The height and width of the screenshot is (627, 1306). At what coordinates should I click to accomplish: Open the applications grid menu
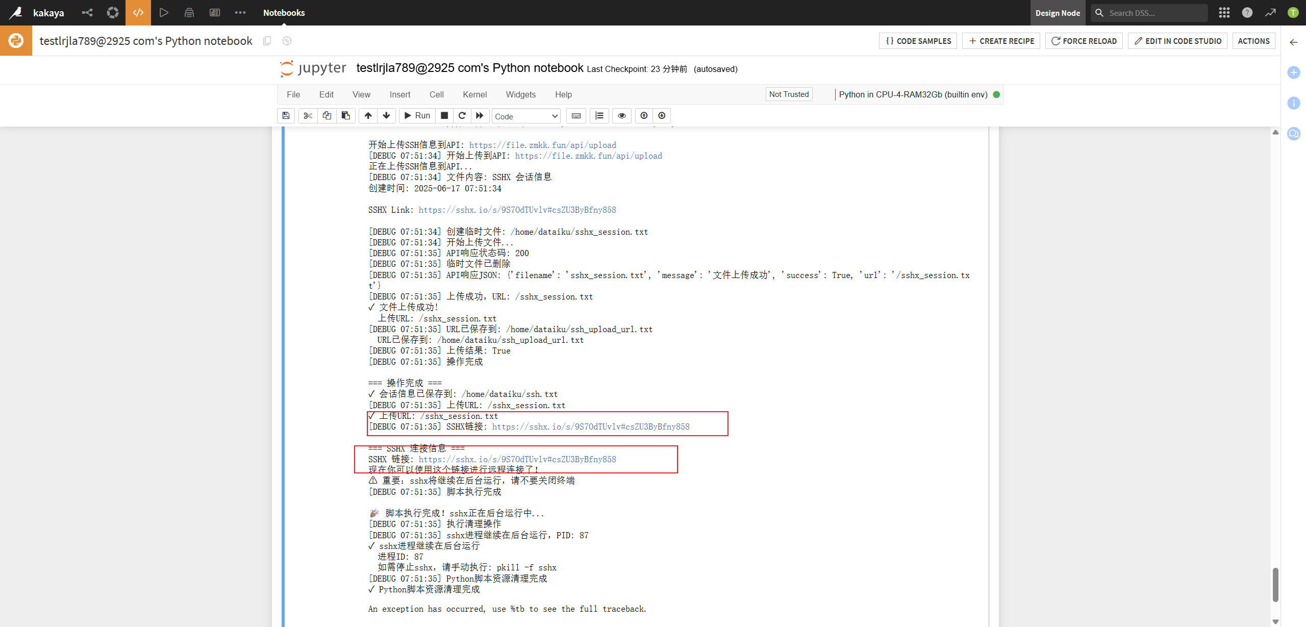coord(1224,13)
